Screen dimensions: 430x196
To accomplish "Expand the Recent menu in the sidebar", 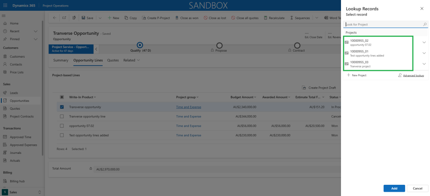I will point(35,31).
